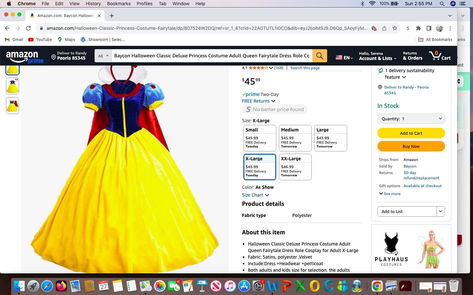Open the EN language selector

344,57
